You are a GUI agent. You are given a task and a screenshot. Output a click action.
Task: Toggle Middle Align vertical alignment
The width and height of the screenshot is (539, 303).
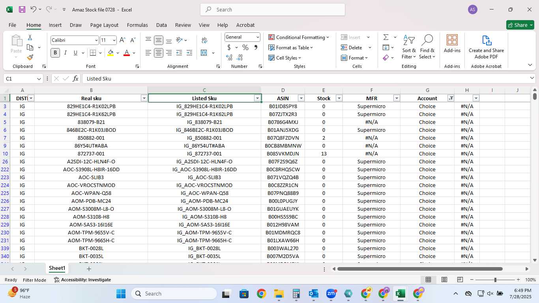(x=159, y=40)
